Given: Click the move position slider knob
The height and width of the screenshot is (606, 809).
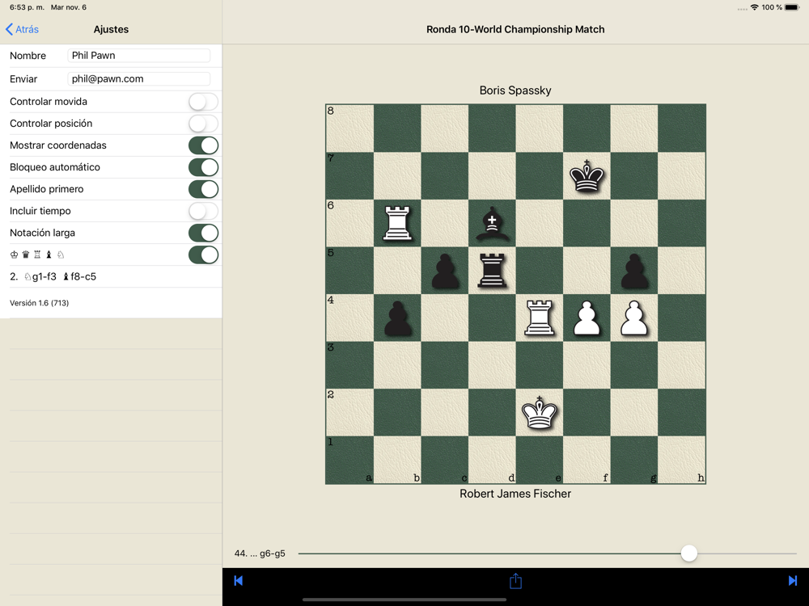Looking at the screenshot, I should pyautogui.click(x=688, y=553).
